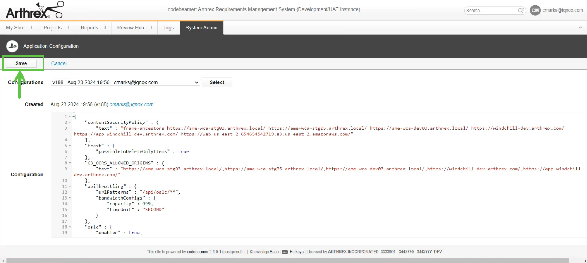The width and height of the screenshot is (587, 263).
Task: Click the Application Configuration page icon
Action: coord(12,46)
